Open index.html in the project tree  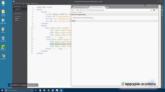pyautogui.click(x=18, y=18)
